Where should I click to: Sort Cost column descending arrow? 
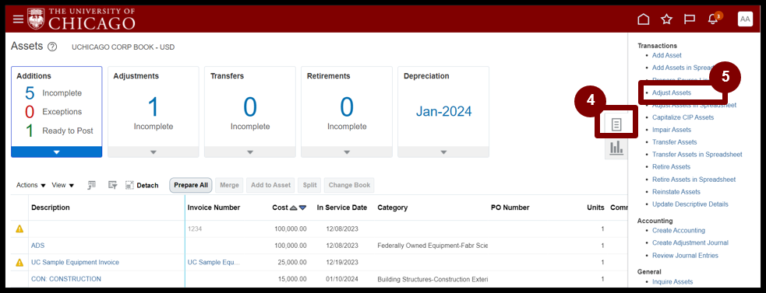[x=303, y=208]
